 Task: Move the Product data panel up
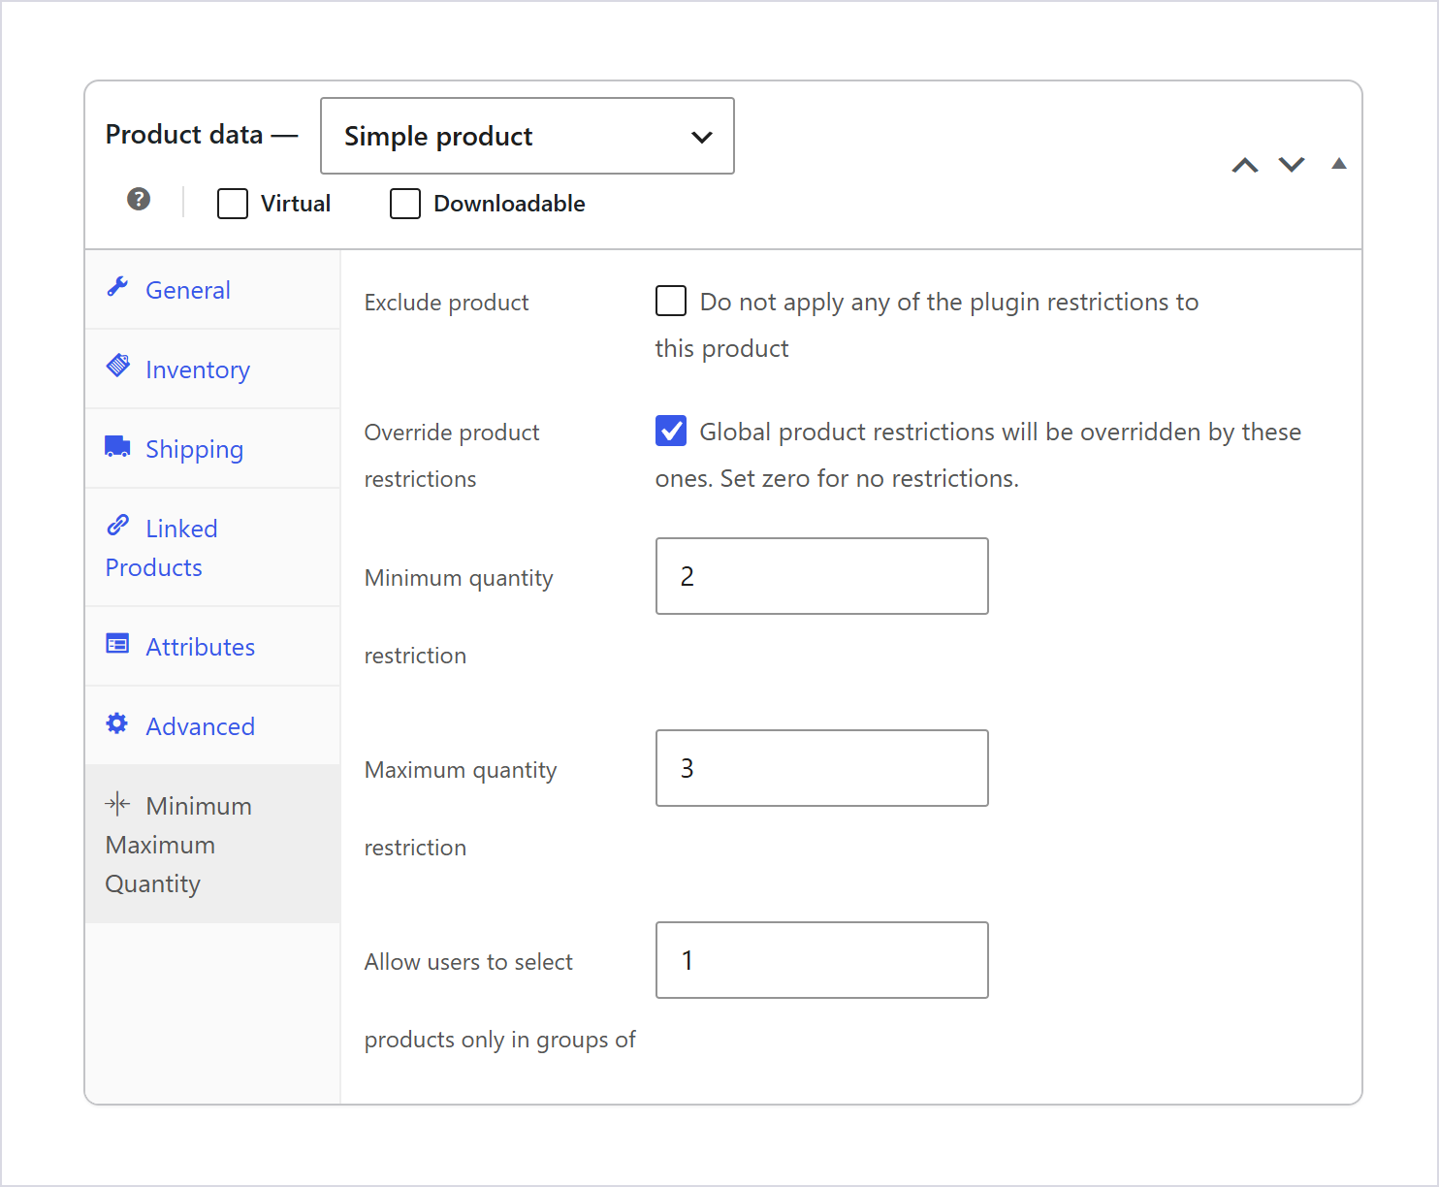1245,165
